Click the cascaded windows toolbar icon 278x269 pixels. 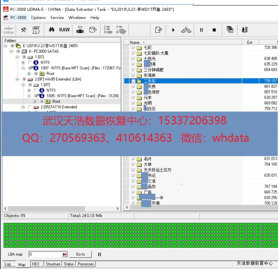pos(230,30)
